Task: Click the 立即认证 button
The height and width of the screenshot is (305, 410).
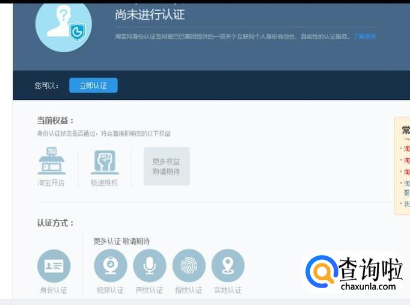Action: click(x=93, y=85)
